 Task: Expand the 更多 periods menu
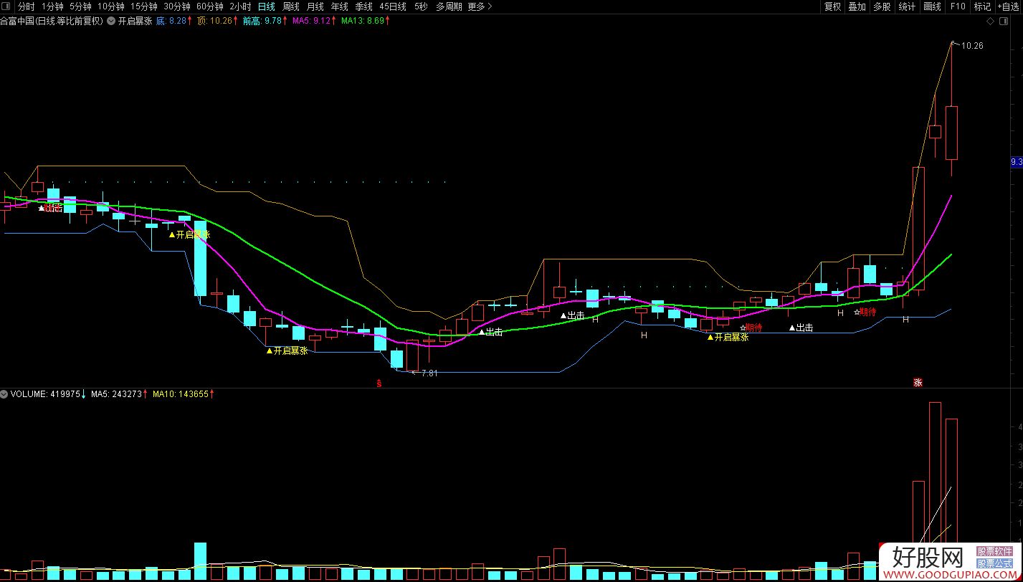pyautogui.click(x=480, y=6)
